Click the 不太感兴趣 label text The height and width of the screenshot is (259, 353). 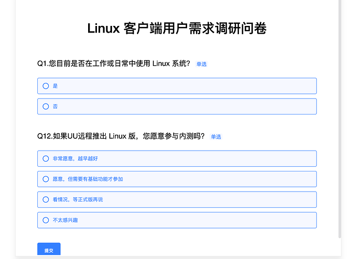[x=65, y=220]
